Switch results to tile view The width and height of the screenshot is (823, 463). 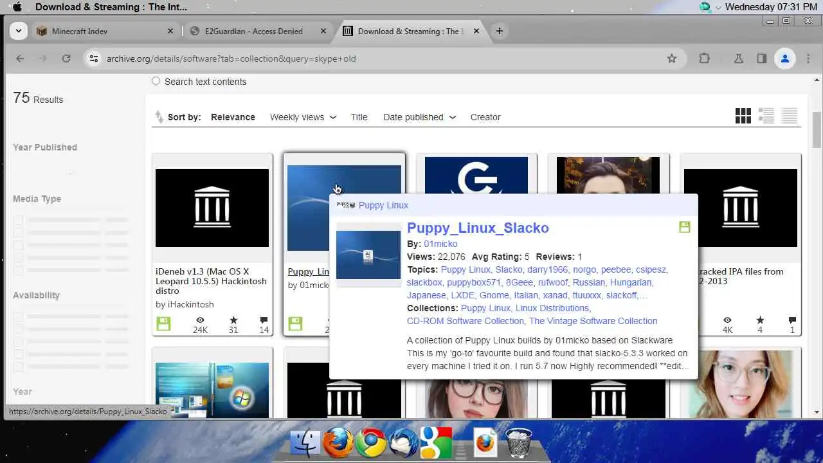pyautogui.click(x=743, y=116)
